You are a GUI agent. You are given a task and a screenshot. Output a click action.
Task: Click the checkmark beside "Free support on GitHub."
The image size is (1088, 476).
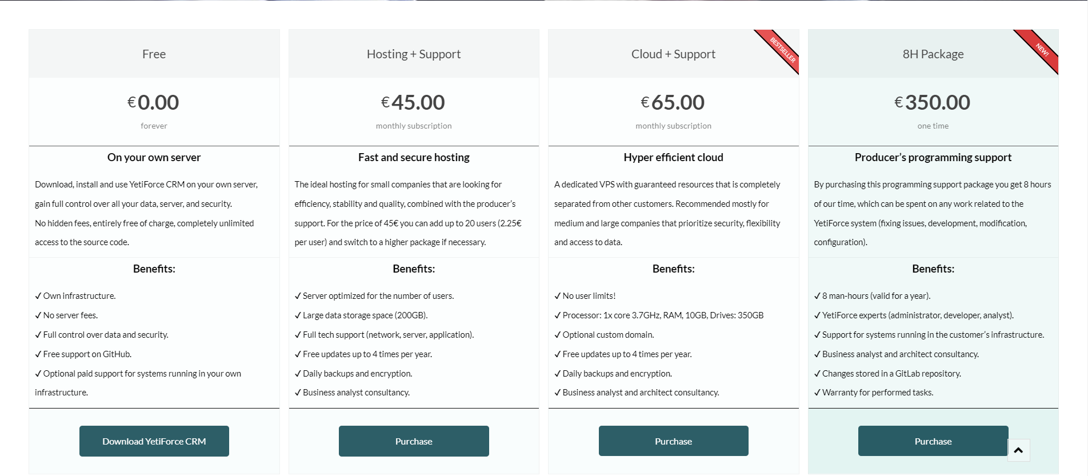(x=38, y=354)
